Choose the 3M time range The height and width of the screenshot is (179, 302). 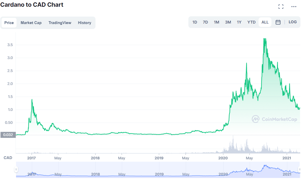click(x=228, y=22)
